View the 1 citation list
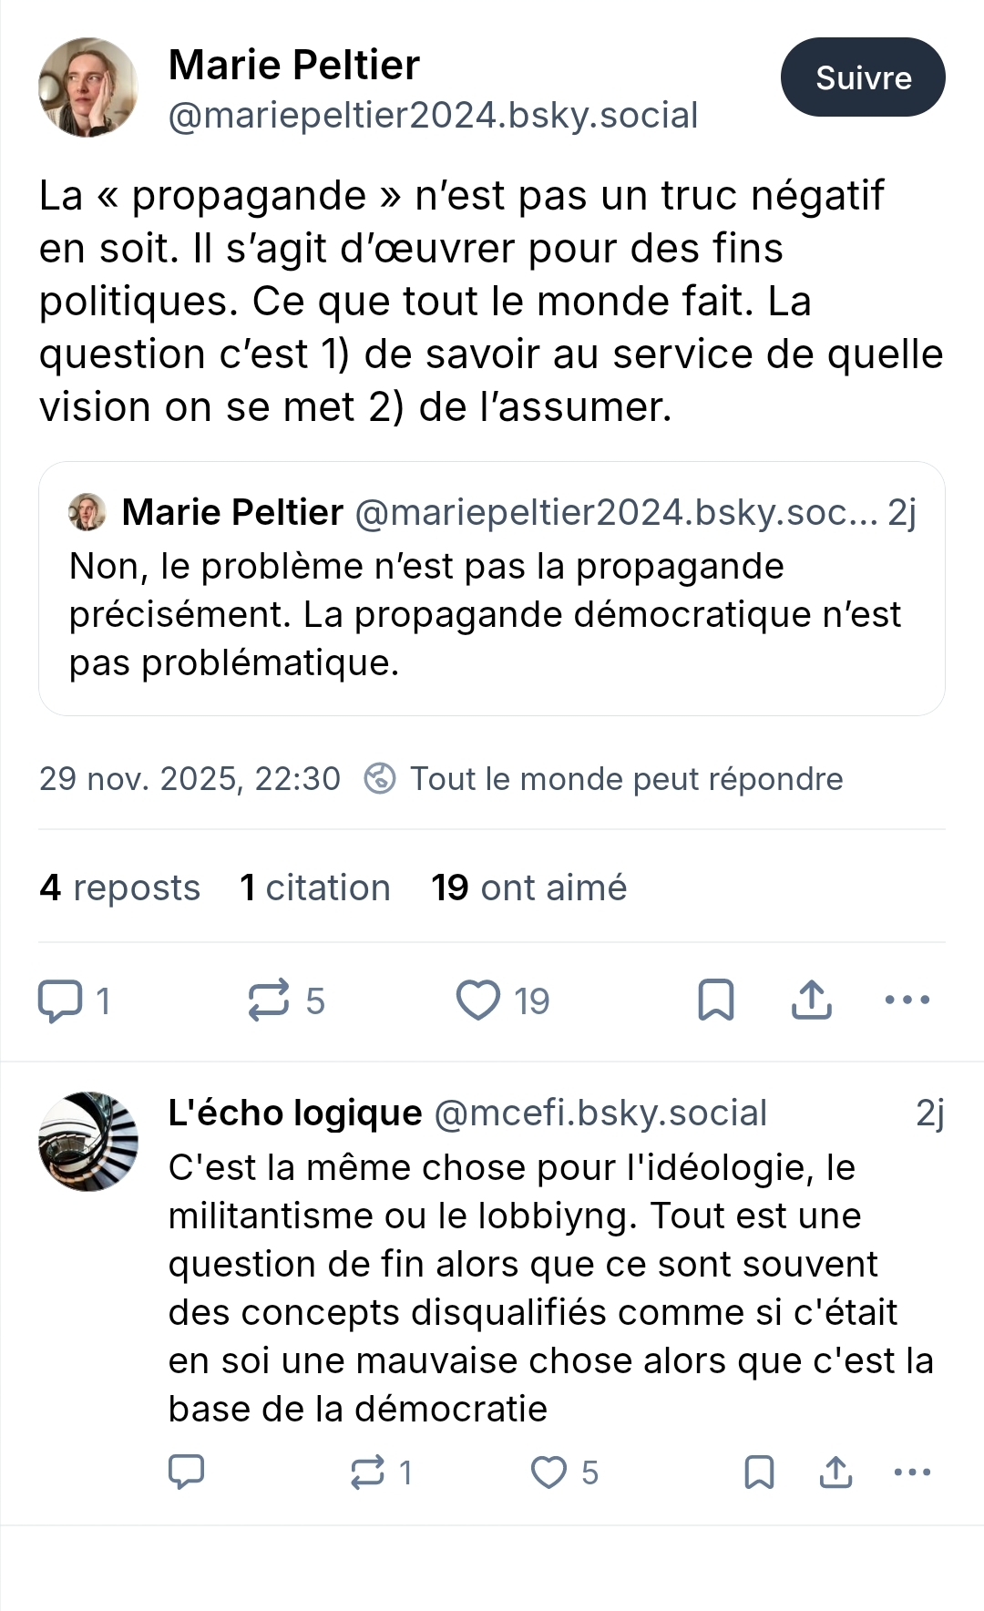Screen dimensions: 984x1611 click(314, 888)
